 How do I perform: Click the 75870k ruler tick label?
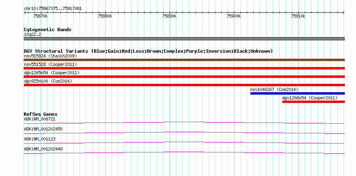pyautogui.click(x=40, y=16)
